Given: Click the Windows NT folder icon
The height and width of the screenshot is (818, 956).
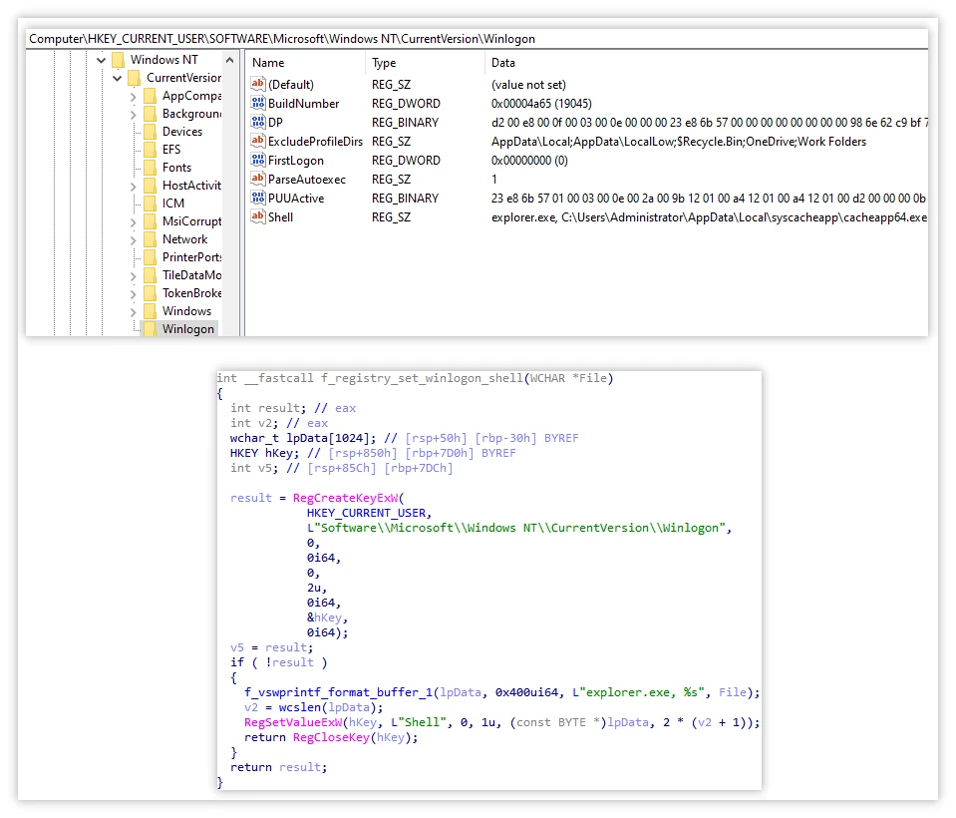Looking at the screenshot, I should coord(119,60).
